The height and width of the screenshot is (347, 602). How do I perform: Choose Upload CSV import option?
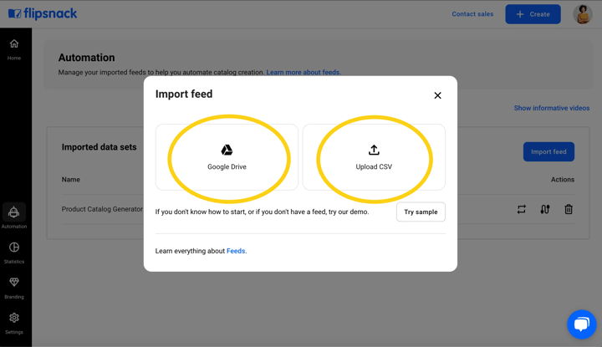pos(374,157)
